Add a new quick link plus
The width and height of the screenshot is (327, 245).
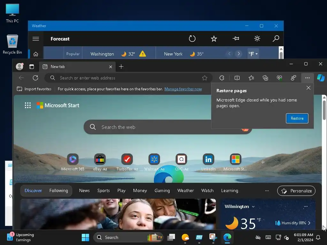[x=263, y=162]
